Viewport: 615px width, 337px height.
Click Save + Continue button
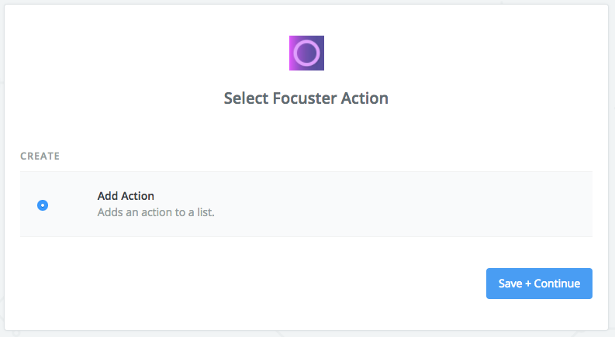coord(539,284)
